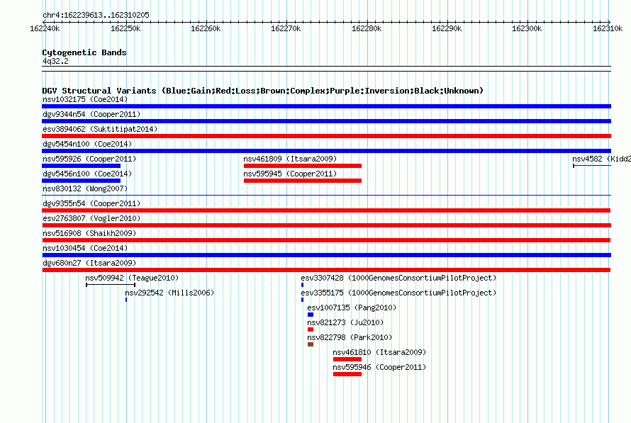Open the dgv9355n54 (Cooper2011) loss bar
631x423 pixels.
326,210
